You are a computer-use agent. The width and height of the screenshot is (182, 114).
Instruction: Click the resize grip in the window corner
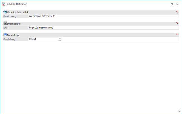point(179,111)
